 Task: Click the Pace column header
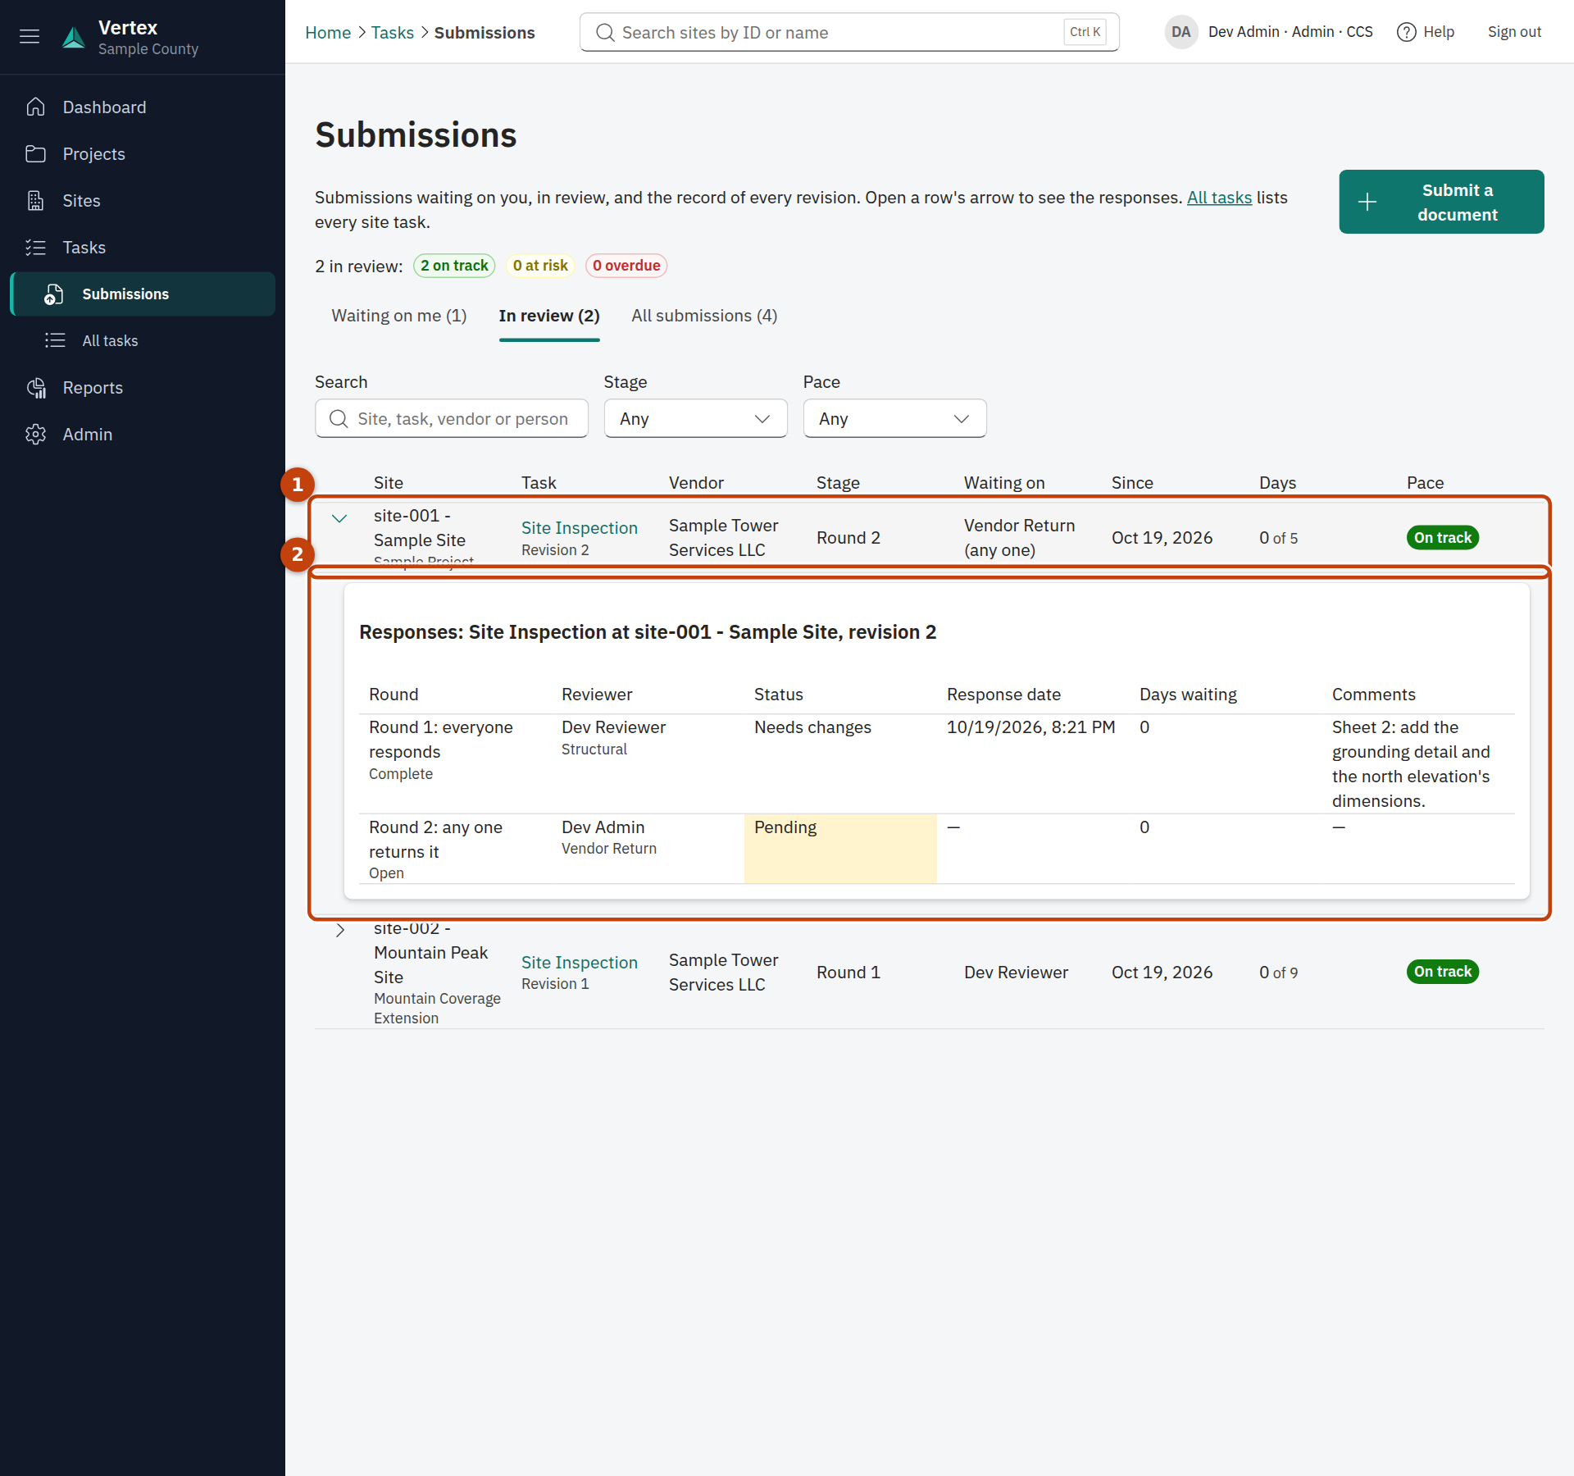coord(1425,483)
